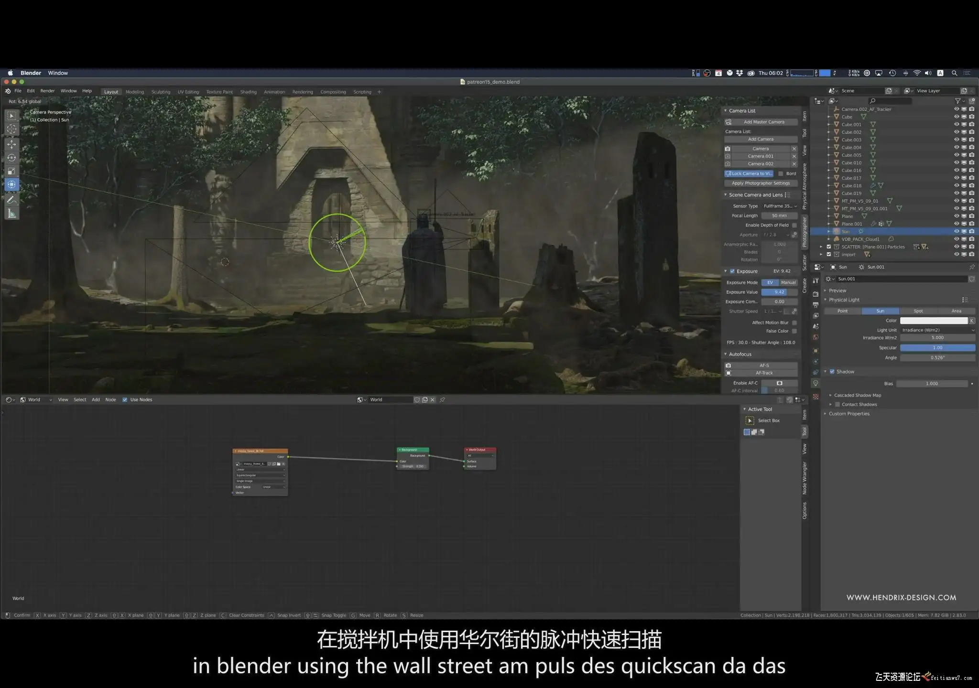Open the Render menu
Screen dimensions: 979x688
tap(47, 91)
